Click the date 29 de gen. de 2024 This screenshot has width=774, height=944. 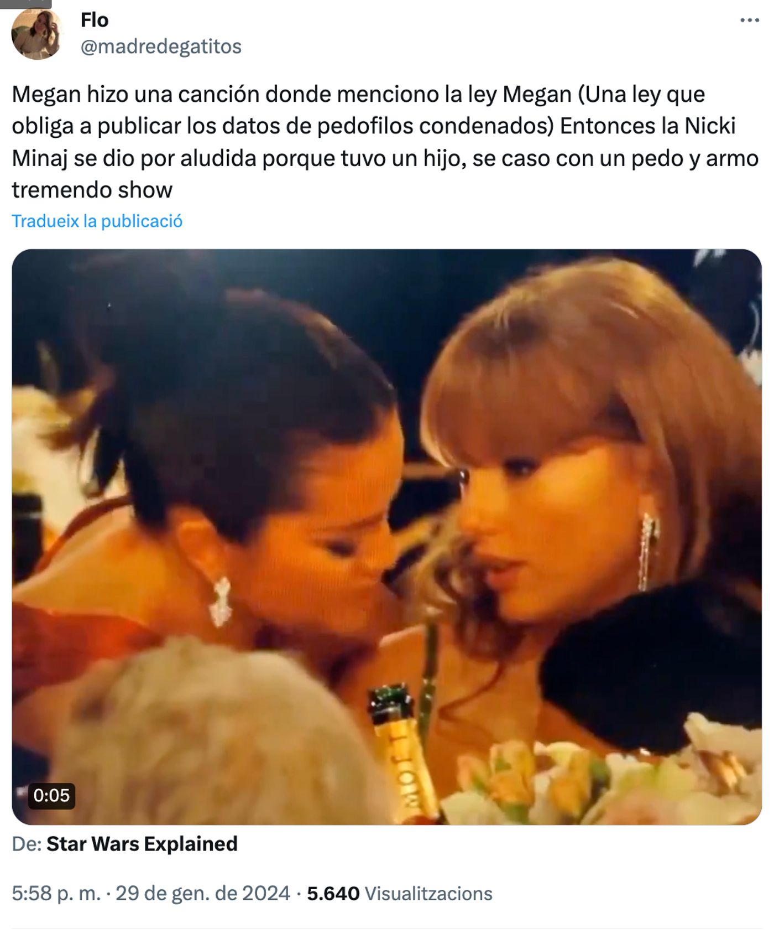pos(203,894)
